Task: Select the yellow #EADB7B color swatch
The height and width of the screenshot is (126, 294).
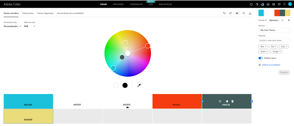Action: pos(28,116)
